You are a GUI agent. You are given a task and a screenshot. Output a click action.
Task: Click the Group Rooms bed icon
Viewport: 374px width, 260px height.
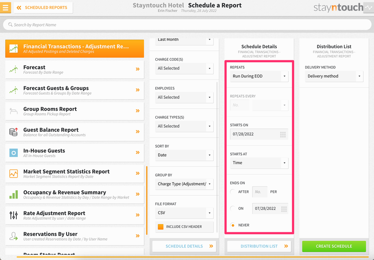pos(13,111)
